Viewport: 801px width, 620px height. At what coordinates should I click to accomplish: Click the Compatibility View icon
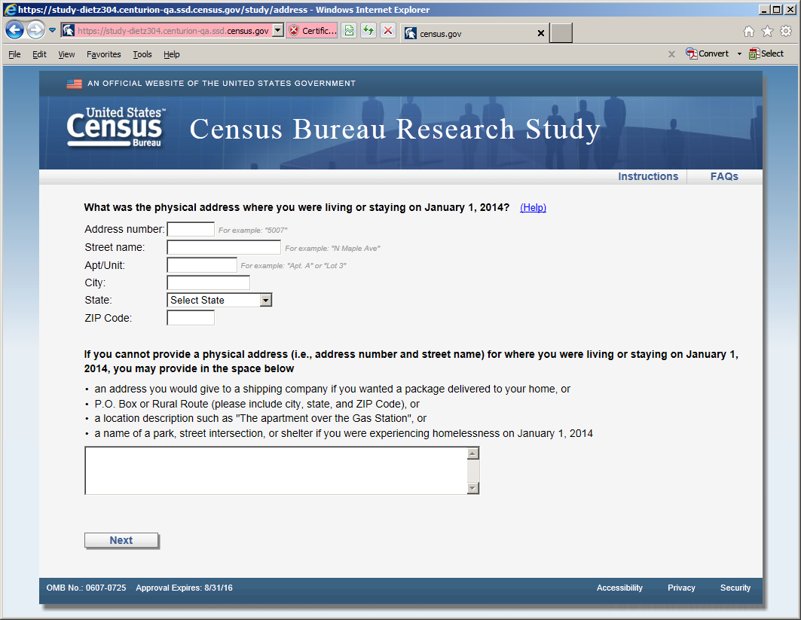(x=349, y=31)
